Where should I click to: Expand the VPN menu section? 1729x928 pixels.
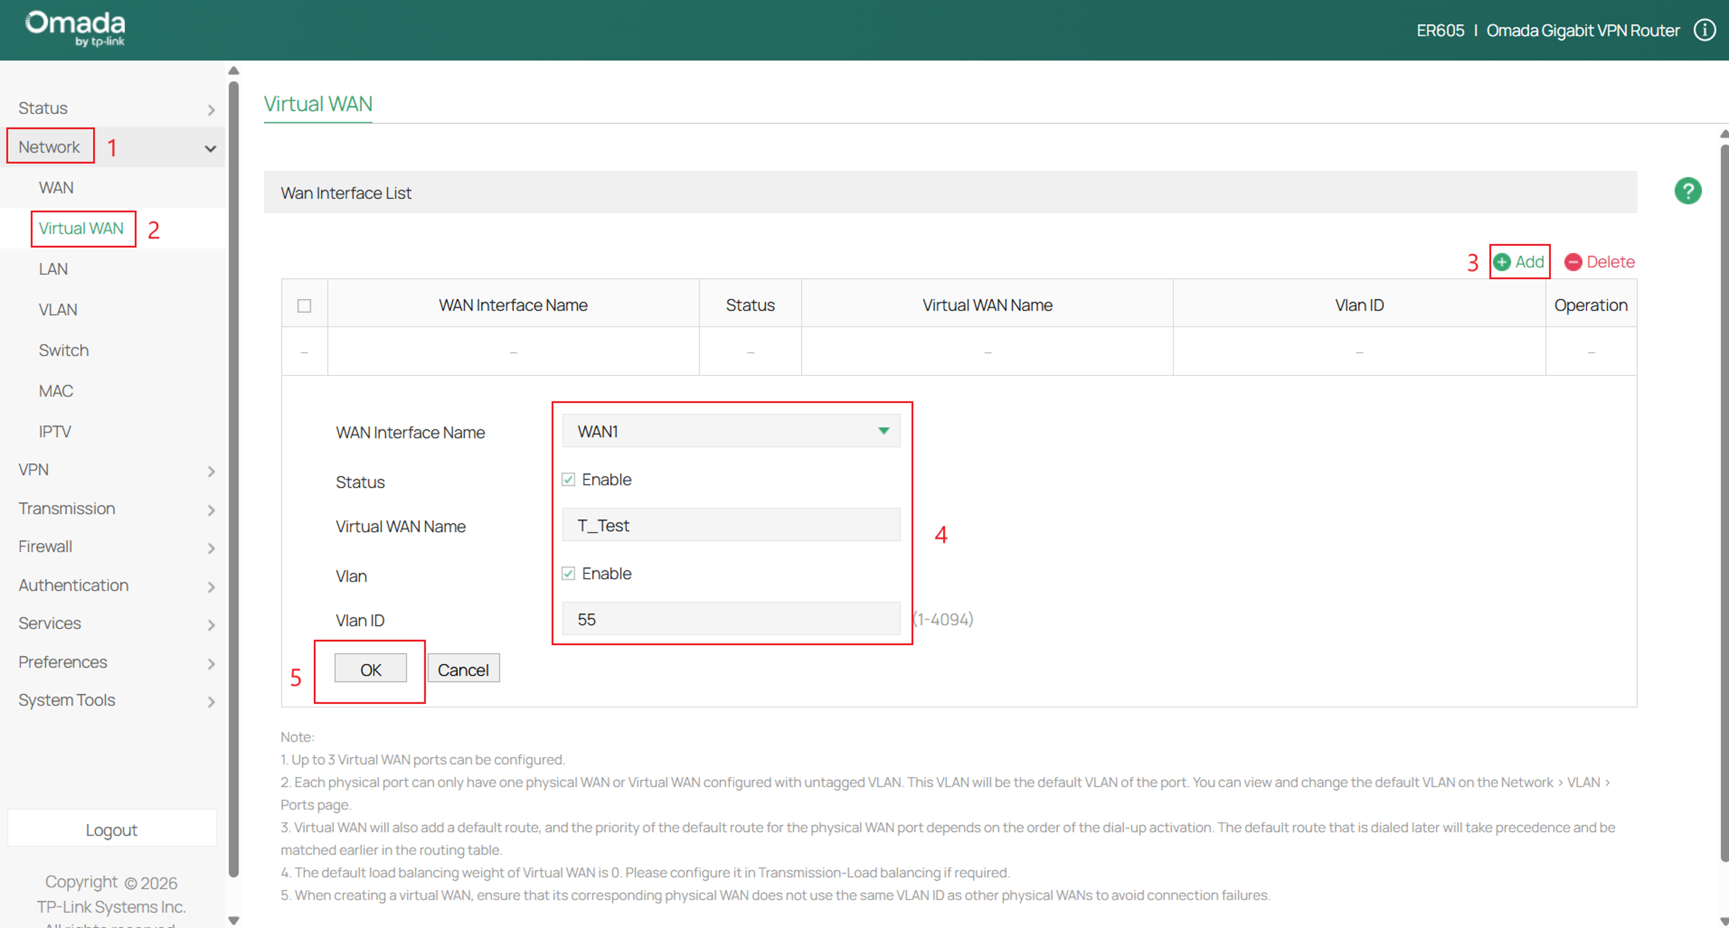pyautogui.click(x=114, y=470)
